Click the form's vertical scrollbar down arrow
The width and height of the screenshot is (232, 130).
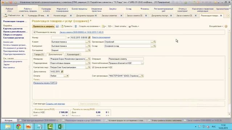pos(229,114)
